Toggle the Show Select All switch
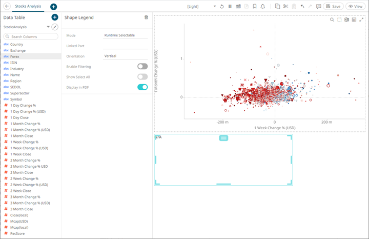Image resolution: width=369 pixels, height=239 pixels. 142,76
